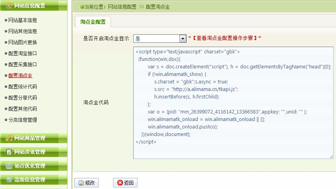Open 配置分享代码 menu item
Viewport: 336px width, 189px height.
point(23,98)
